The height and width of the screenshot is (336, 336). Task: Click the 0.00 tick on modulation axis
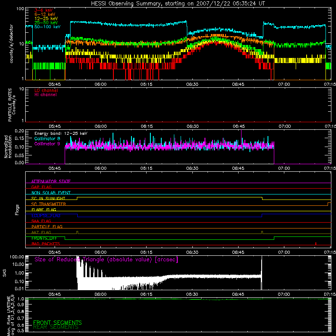click(x=19, y=163)
